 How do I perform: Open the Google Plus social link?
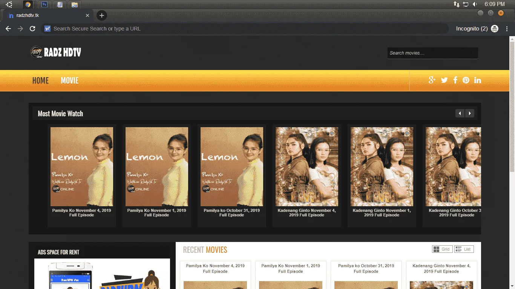click(432, 80)
